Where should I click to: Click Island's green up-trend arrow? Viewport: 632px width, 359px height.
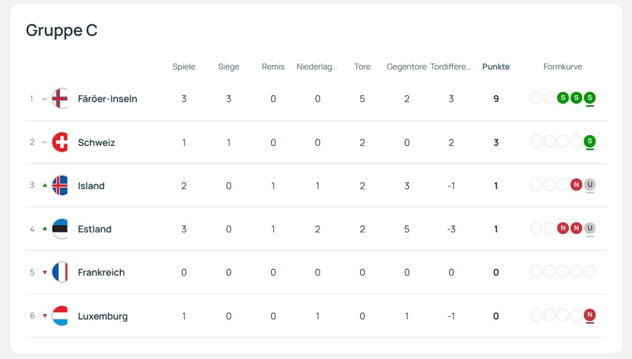click(x=44, y=186)
